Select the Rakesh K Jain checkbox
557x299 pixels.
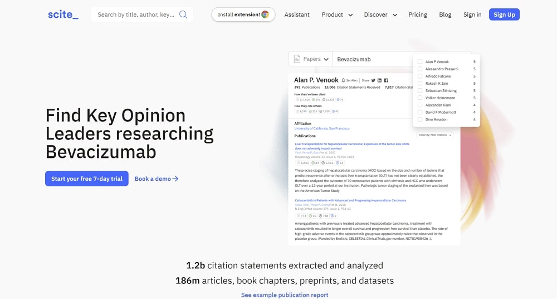click(x=420, y=83)
